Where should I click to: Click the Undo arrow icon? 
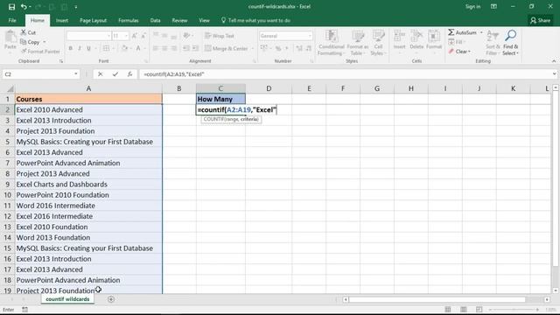tap(24, 6)
